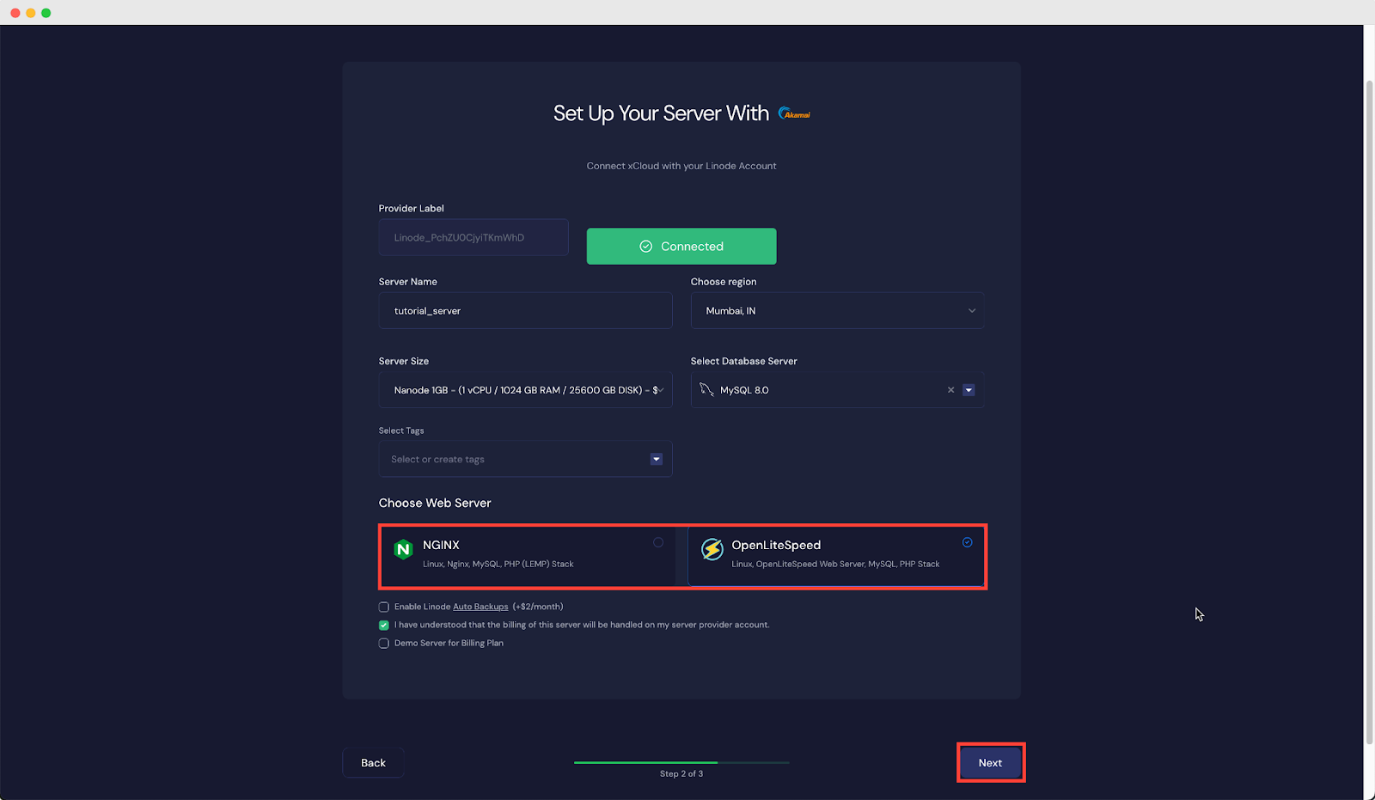Click the Akamai logo in heading
Screen dimensions: 1375x800
794,113
